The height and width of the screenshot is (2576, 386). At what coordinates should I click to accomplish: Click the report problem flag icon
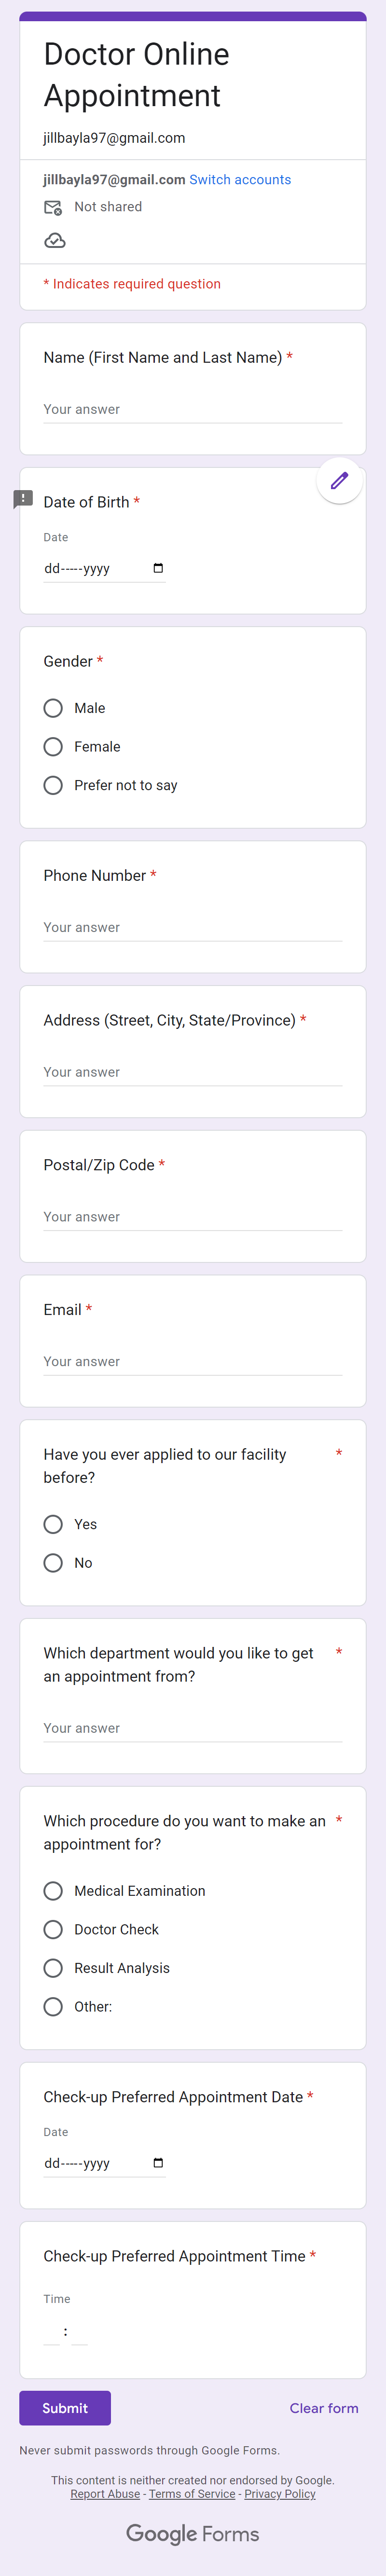tap(23, 499)
